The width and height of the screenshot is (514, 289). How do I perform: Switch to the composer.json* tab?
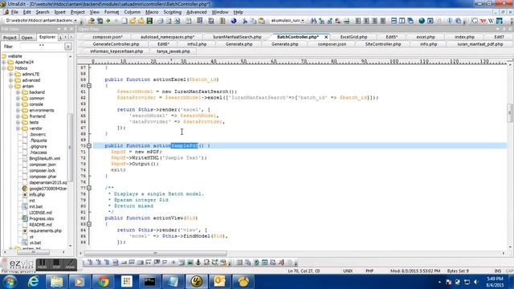tap(108, 37)
